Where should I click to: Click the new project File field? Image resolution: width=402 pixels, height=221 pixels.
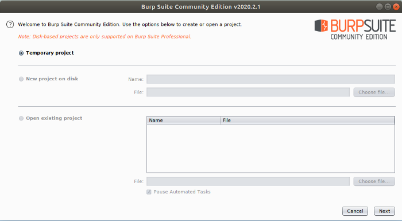pos(248,92)
